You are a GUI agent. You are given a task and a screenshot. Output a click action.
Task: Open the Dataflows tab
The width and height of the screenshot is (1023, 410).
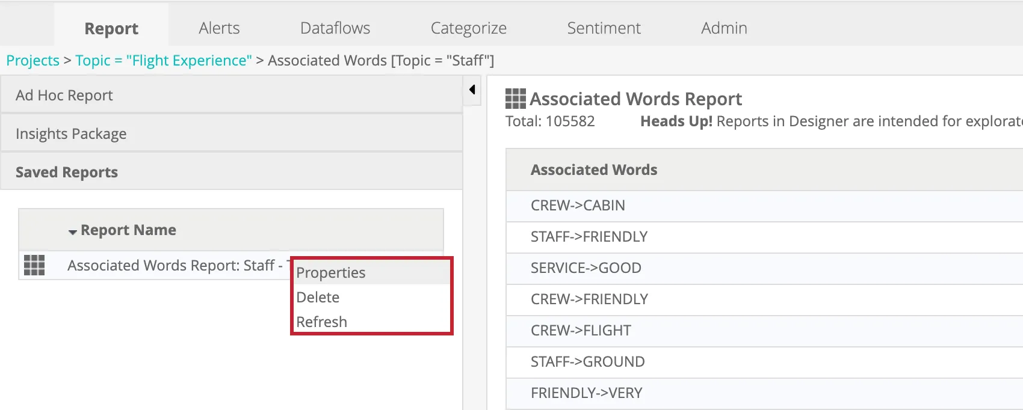(335, 28)
